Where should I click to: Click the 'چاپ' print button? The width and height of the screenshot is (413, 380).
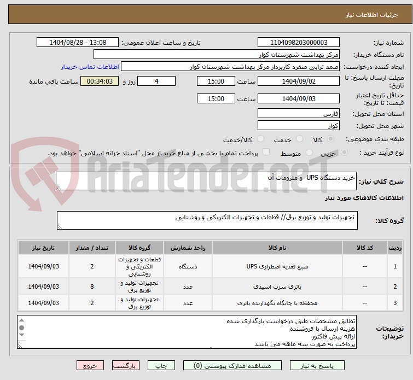pos(161,366)
